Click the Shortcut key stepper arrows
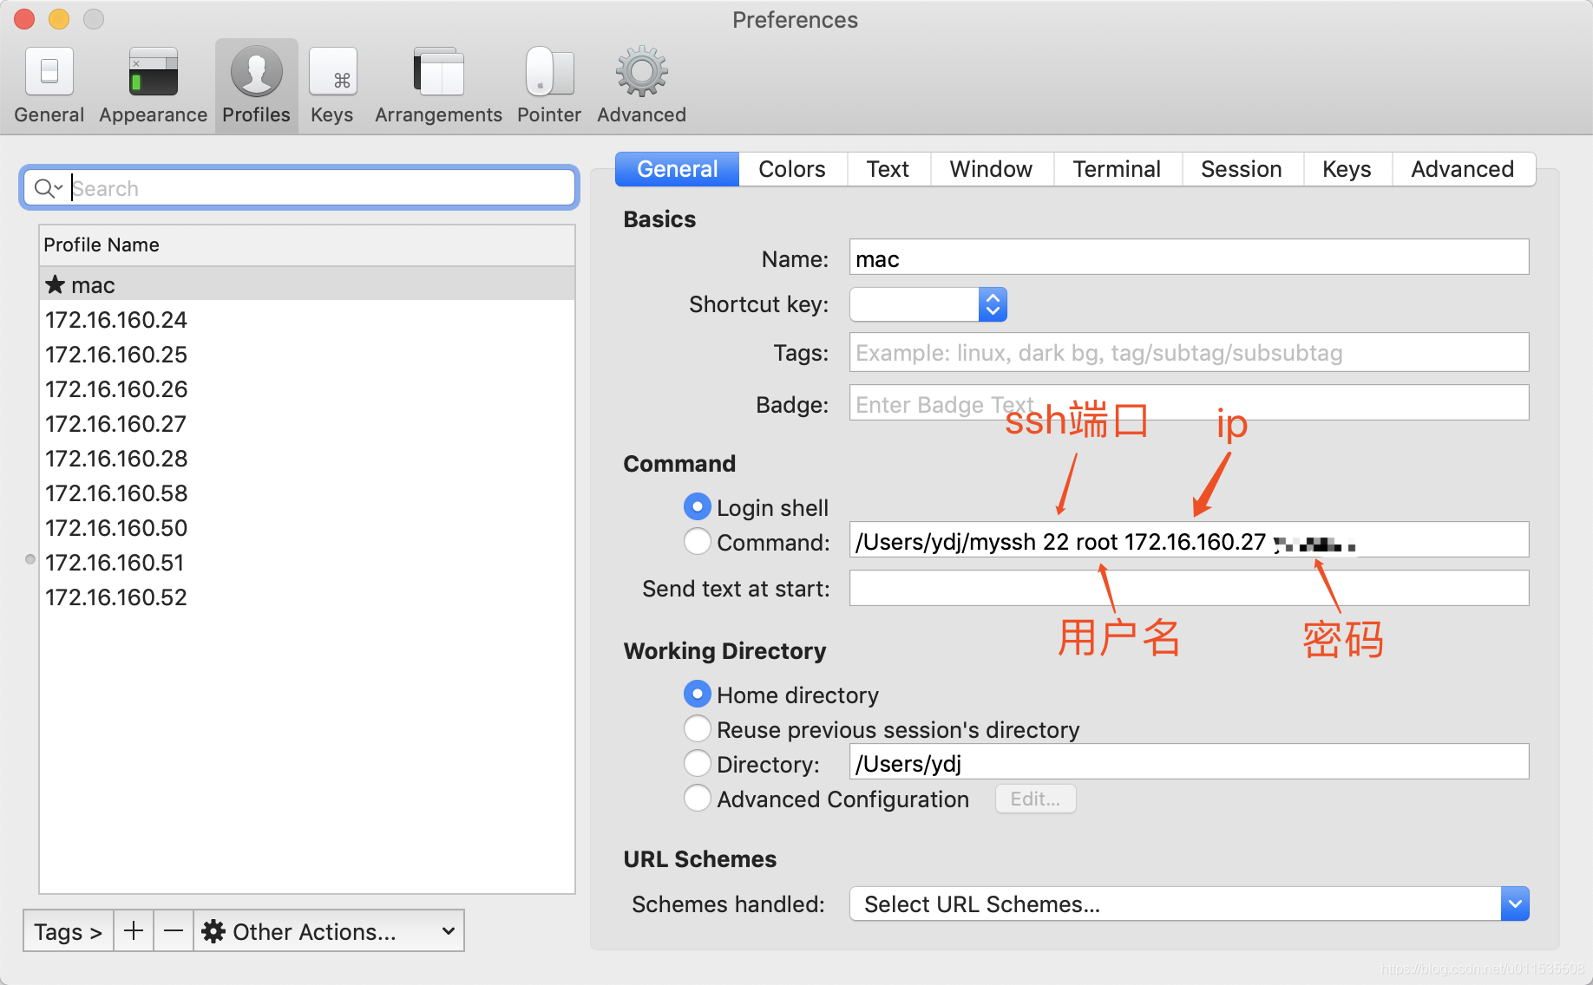Viewport: 1593px width, 985px height. pyautogui.click(x=992, y=304)
